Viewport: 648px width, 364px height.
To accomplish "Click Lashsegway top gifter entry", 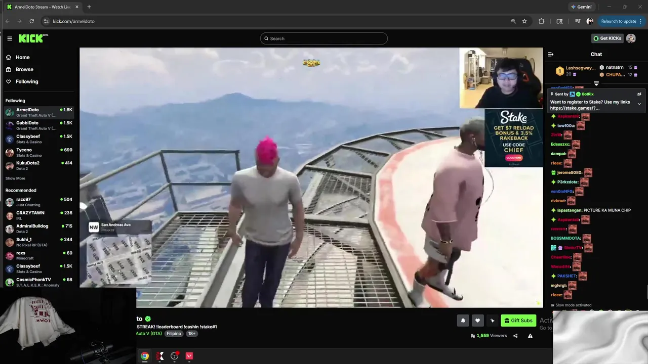I will (576, 71).
